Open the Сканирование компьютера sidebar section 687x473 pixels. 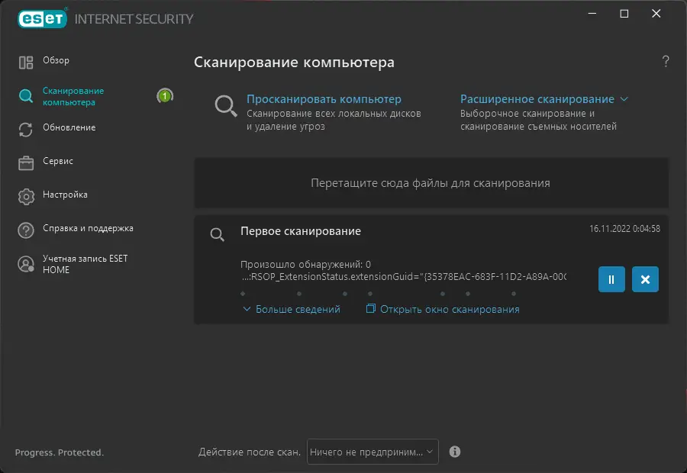(x=73, y=96)
